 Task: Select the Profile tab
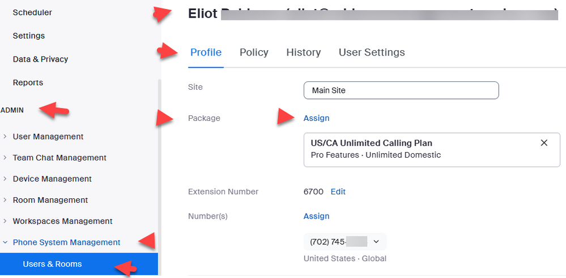point(206,53)
